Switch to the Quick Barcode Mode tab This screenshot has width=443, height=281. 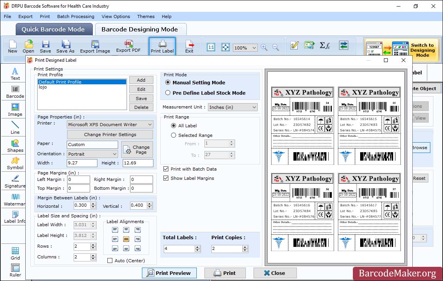click(54, 30)
